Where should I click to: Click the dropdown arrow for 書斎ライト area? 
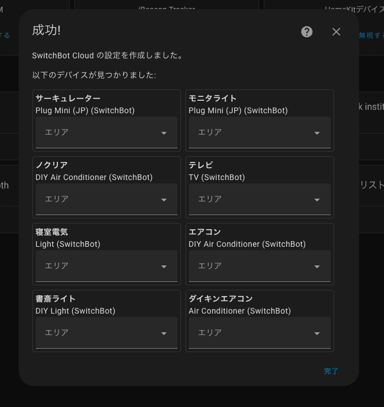pyautogui.click(x=164, y=333)
